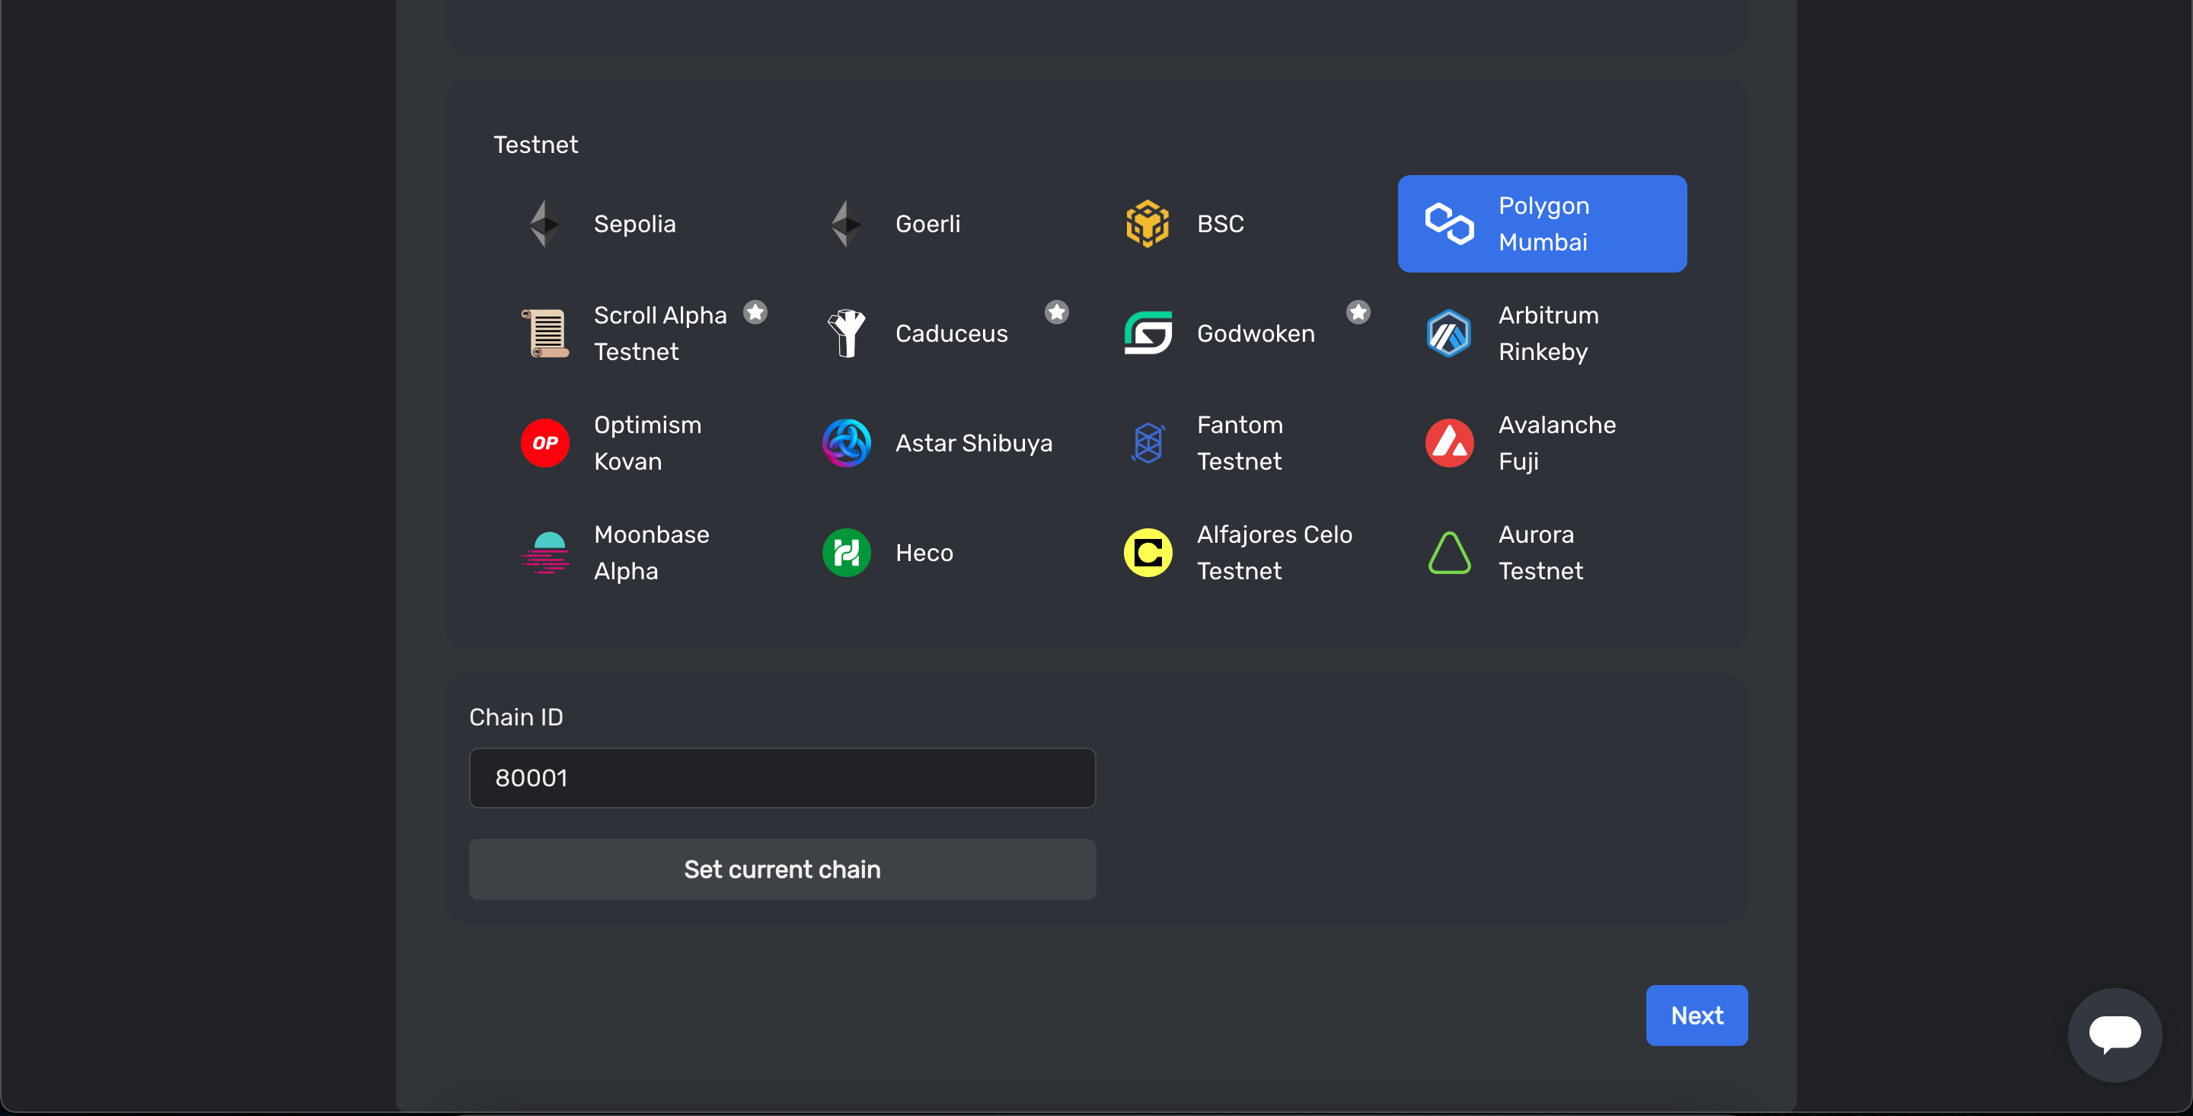2193x1116 pixels.
Task: Toggle the star badge beside Caduceus
Action: tap(1056, 312)
